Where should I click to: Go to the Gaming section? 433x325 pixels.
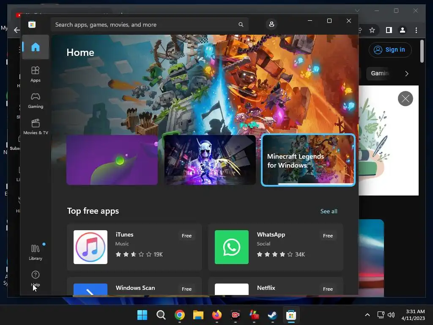(x=36, y=101)
